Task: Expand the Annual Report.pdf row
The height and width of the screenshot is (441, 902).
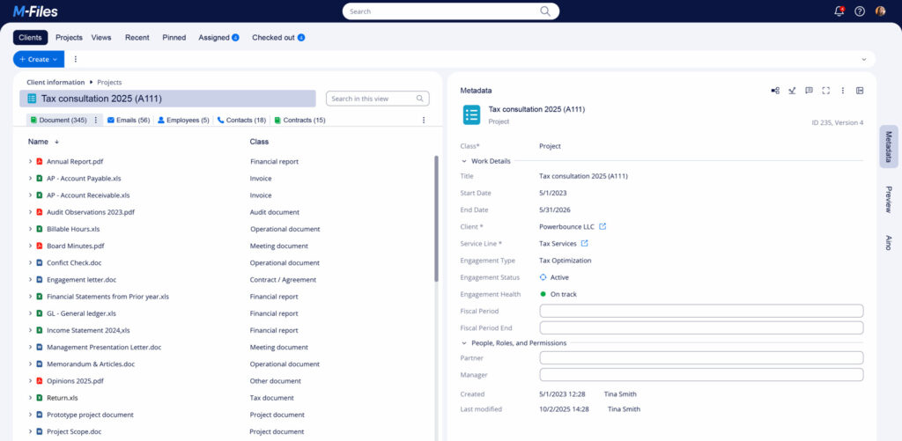Action: (30, 162)
